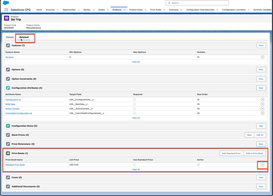Click New in Block Prices section
The height and width of the screenshot is (196, 273).
[x=249, y=135]
